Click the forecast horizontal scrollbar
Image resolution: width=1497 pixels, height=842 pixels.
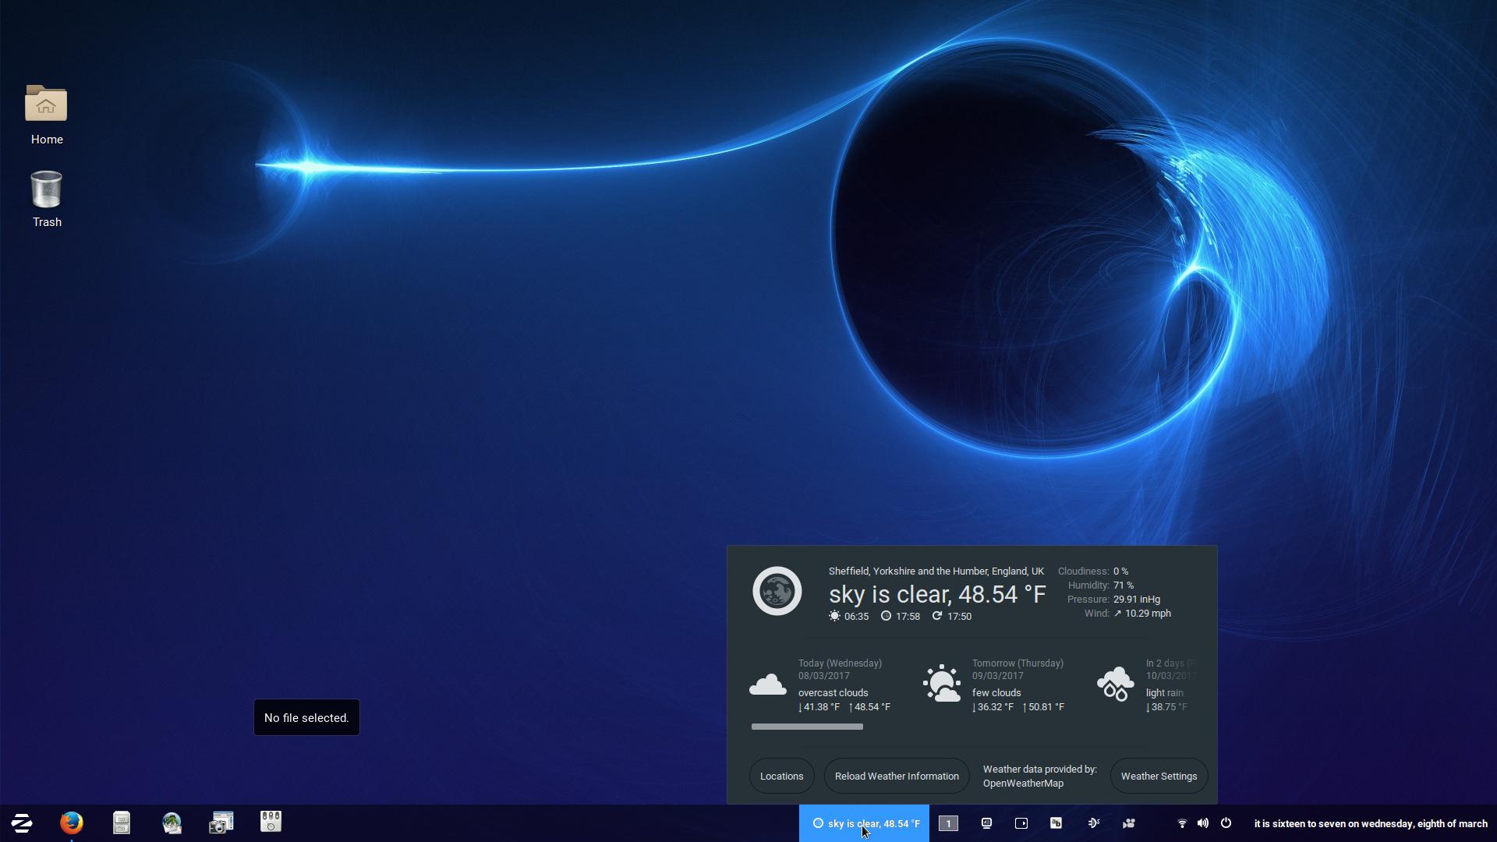point(807,727)
